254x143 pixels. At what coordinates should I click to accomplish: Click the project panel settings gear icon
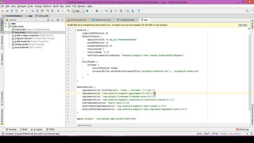click(58, 20)
